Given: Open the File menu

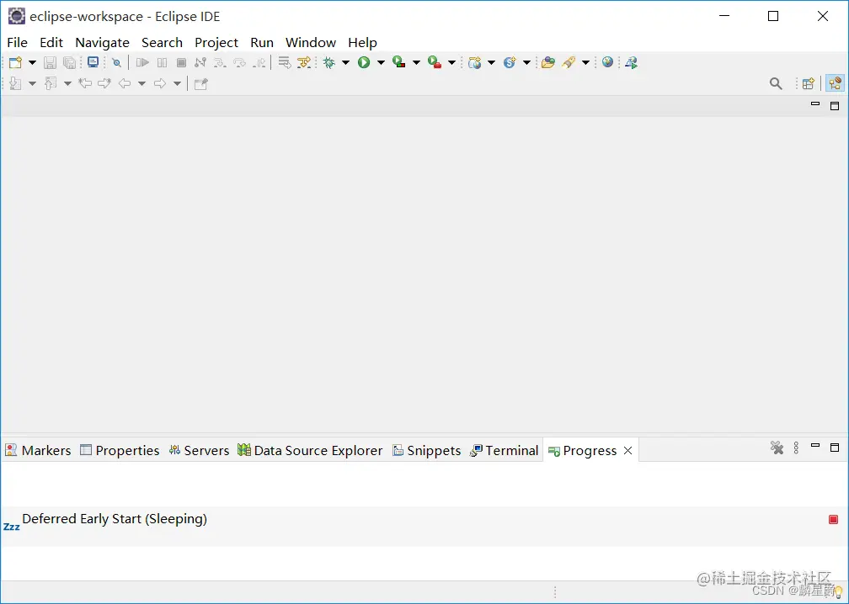Looking at the screenshot, I should [18, 42].
